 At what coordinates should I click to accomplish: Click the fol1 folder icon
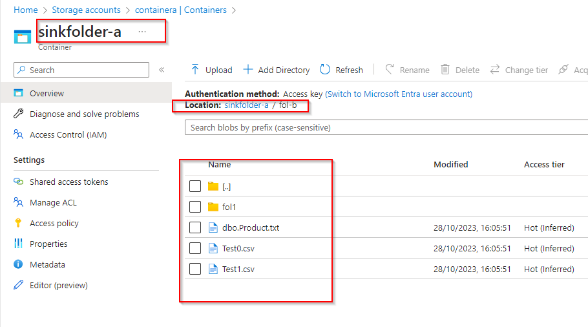213,207
